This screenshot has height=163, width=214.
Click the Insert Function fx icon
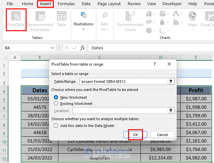point(83,48)
